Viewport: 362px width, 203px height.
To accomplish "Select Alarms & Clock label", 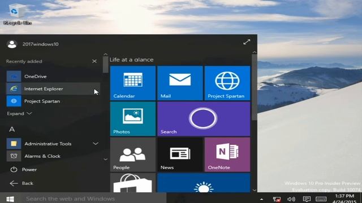I will [x=42, y=156].
